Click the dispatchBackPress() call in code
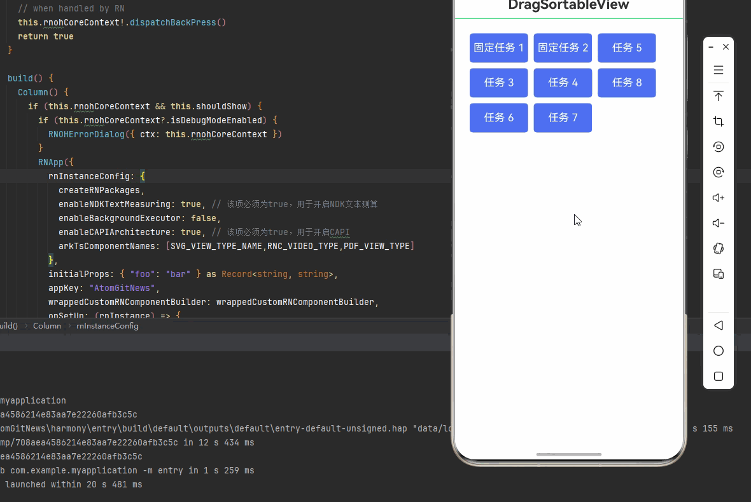This screenshot has height=502, width=751. (178, 22)
